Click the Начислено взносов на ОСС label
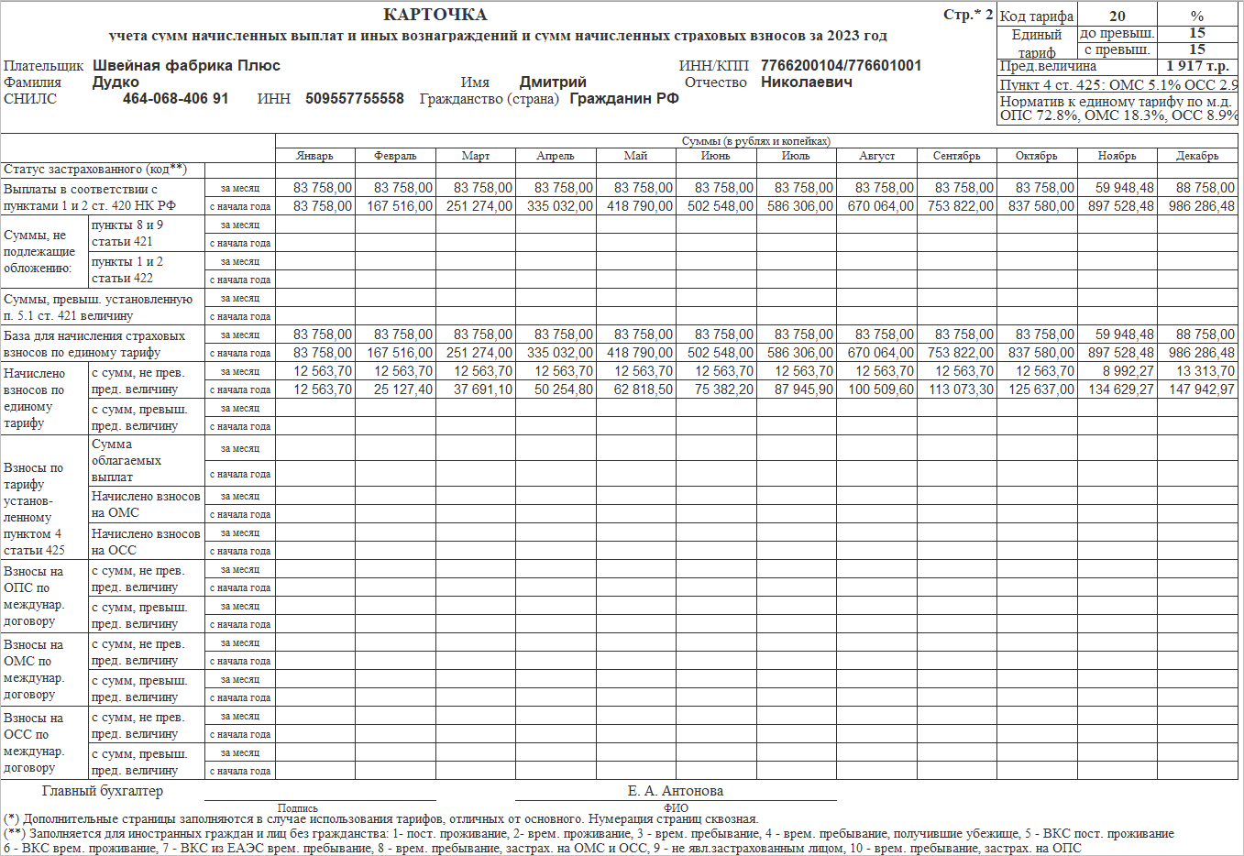This screenshot has height=856, width=1244. tap(146, 542)
